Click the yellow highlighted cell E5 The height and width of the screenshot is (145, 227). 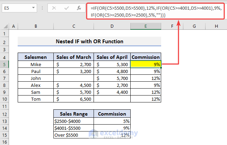tap(146, 64)
